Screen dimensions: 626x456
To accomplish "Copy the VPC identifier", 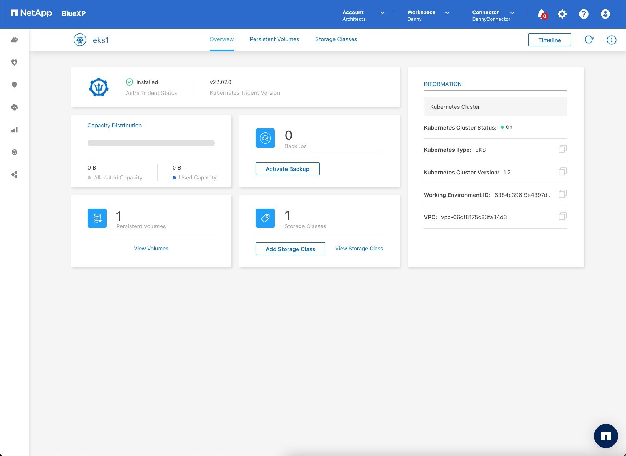I will coord(562,217).
